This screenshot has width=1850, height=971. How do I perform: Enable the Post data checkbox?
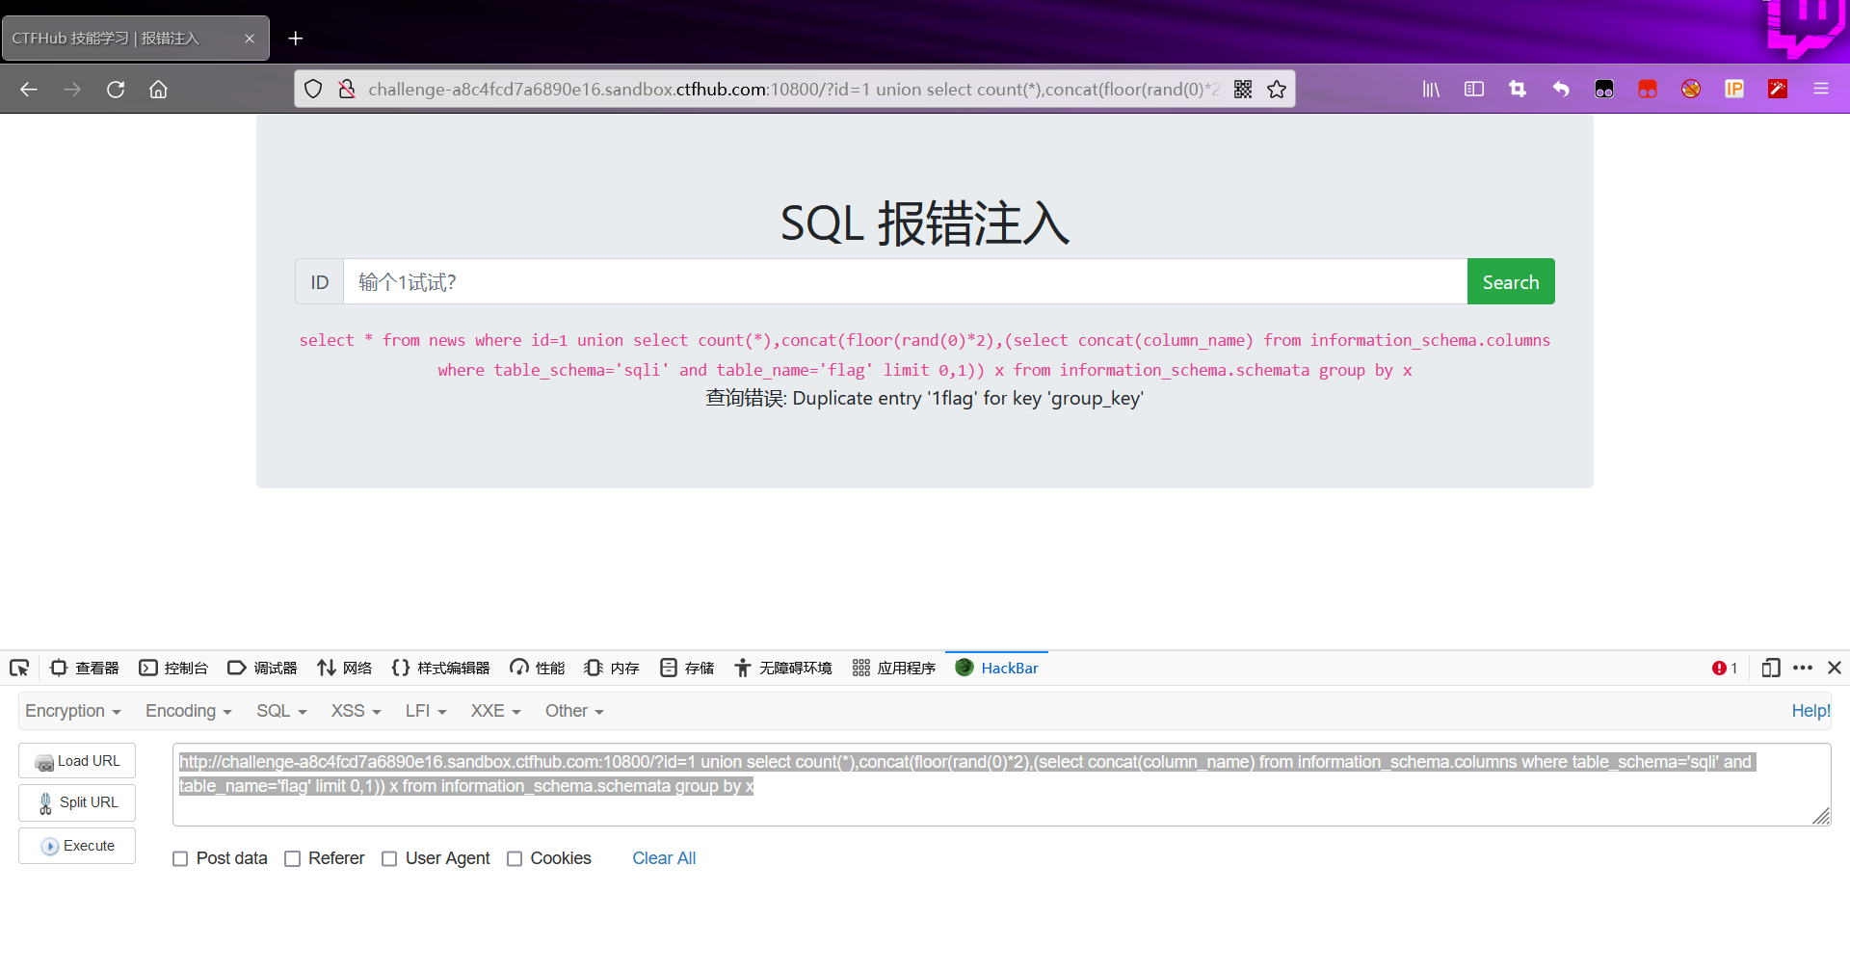pyautogui.click(x=180, y=859)
